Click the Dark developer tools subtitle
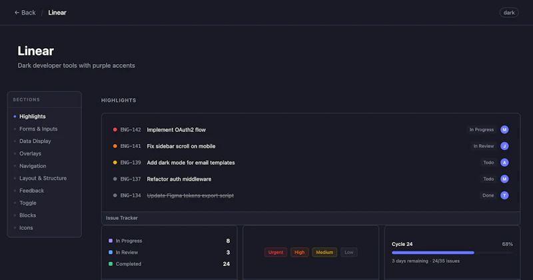 pyautogui.click(x=76, y=65)
